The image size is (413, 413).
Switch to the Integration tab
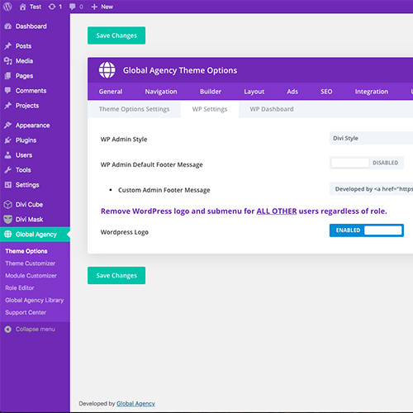coord(372,92)
